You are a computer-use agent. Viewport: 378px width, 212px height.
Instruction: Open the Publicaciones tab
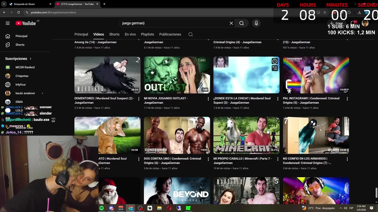point(170,34)
